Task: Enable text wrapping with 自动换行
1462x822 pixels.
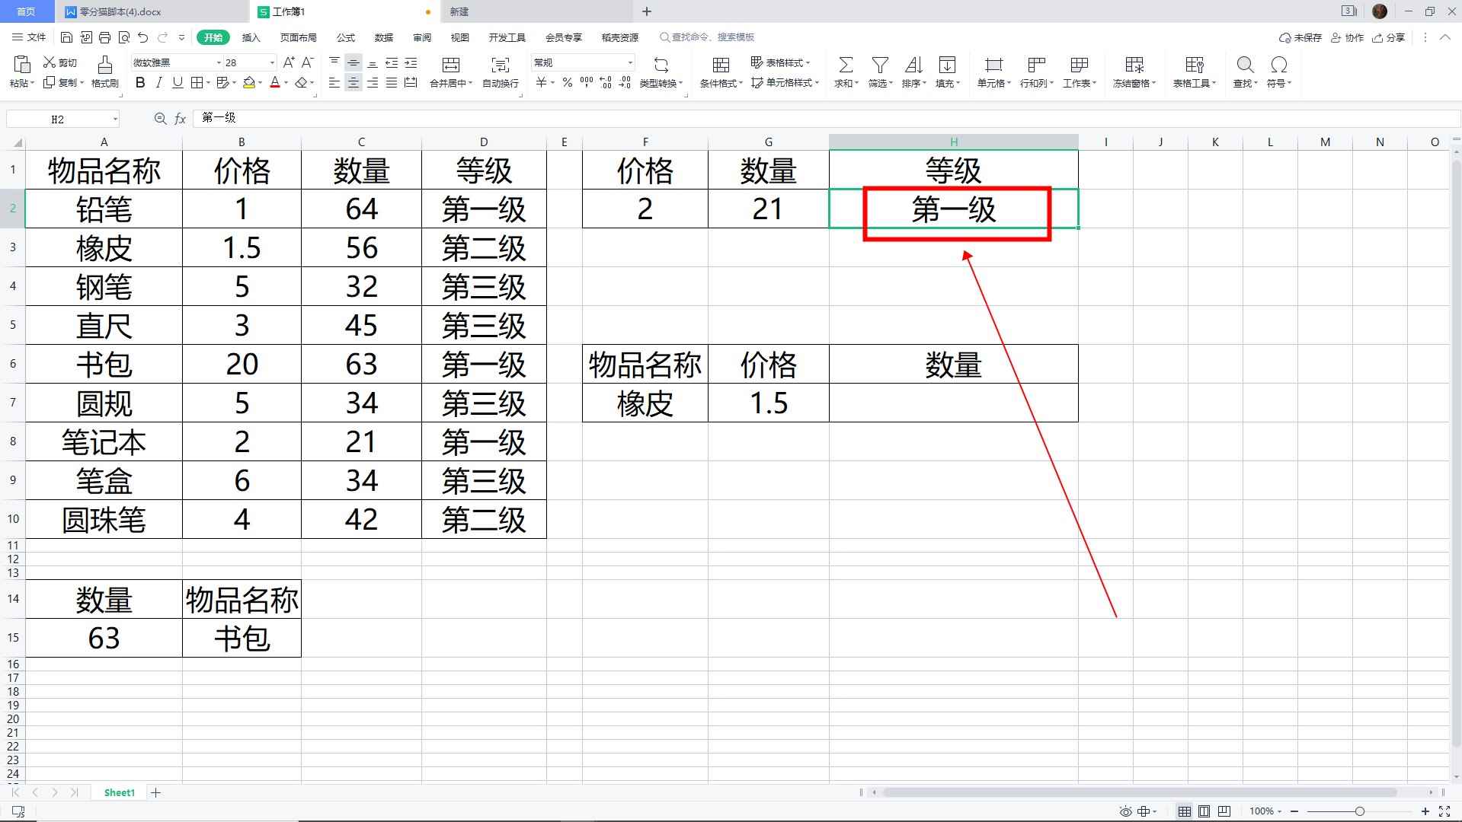Action: [499, 72]
